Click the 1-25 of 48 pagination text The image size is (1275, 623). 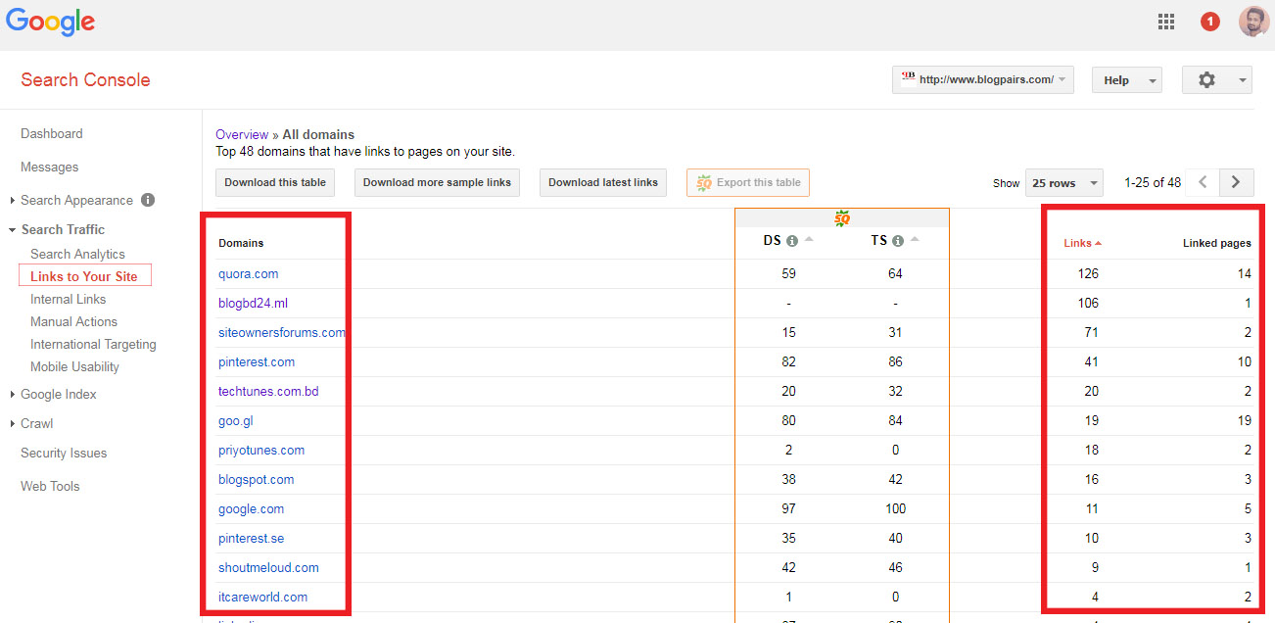(1153, 182)
